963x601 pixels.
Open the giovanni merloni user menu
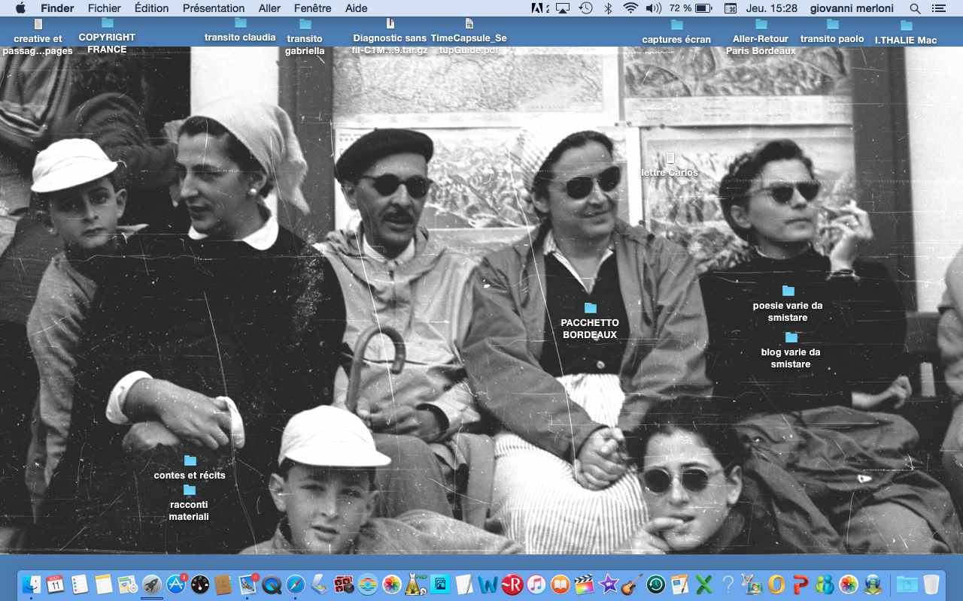852,8
